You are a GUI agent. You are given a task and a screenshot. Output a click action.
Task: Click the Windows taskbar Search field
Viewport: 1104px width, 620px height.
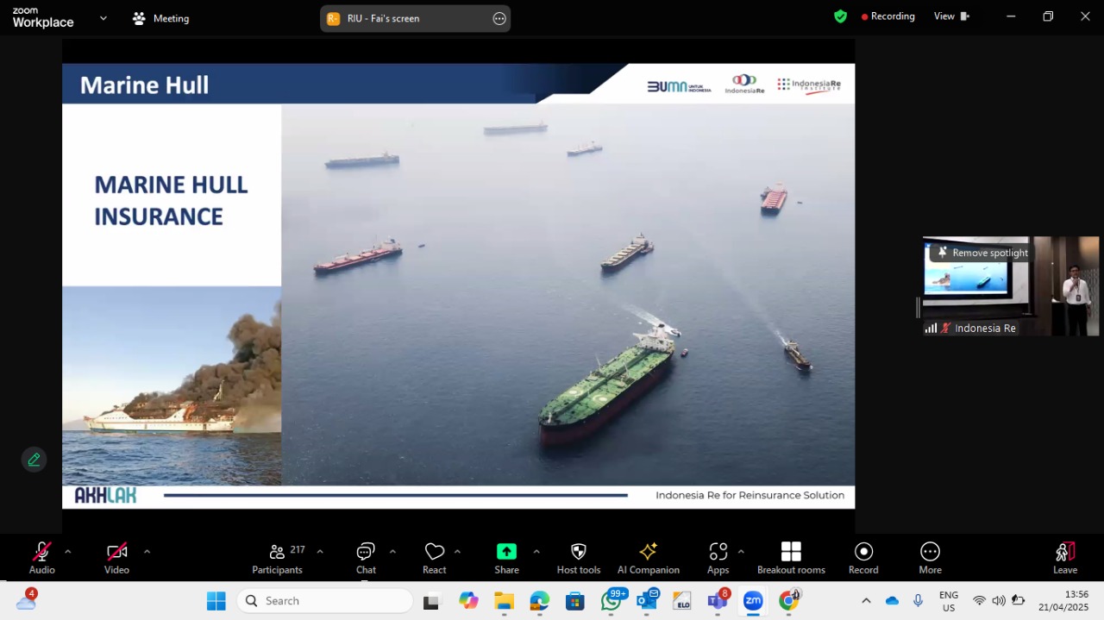pos(324,601)
